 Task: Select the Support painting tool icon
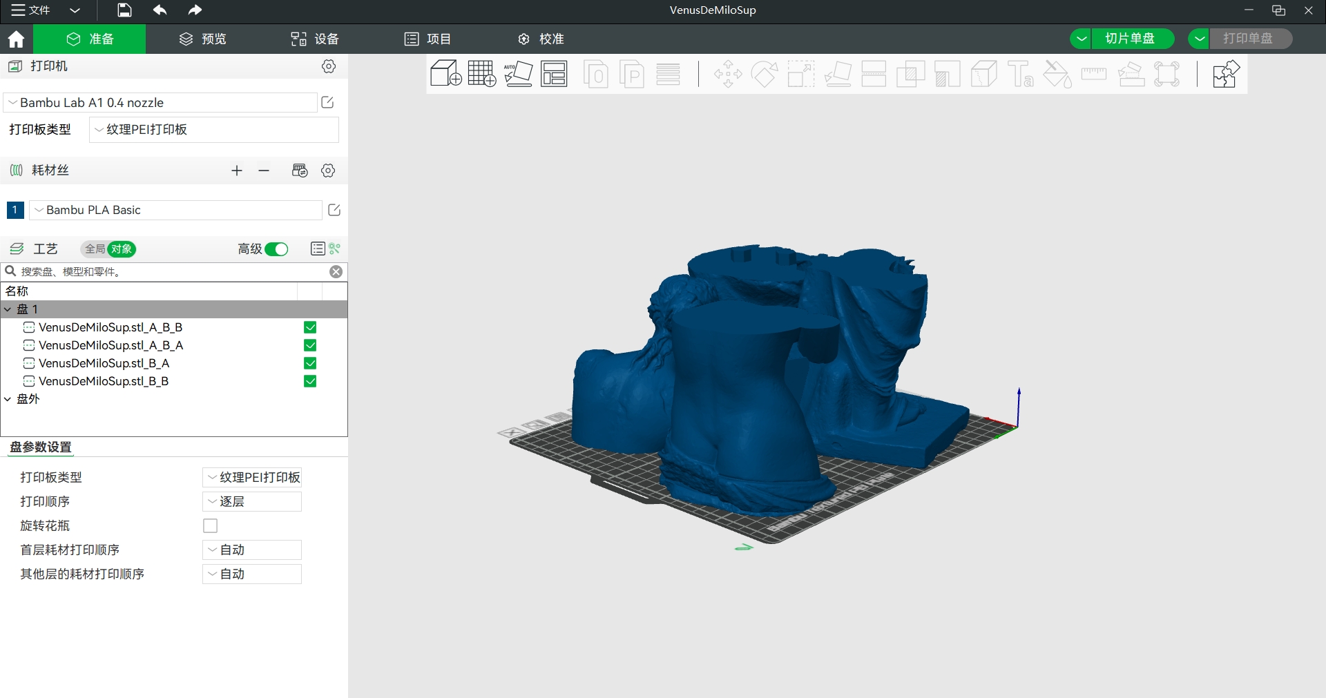[x=948, y=74]
